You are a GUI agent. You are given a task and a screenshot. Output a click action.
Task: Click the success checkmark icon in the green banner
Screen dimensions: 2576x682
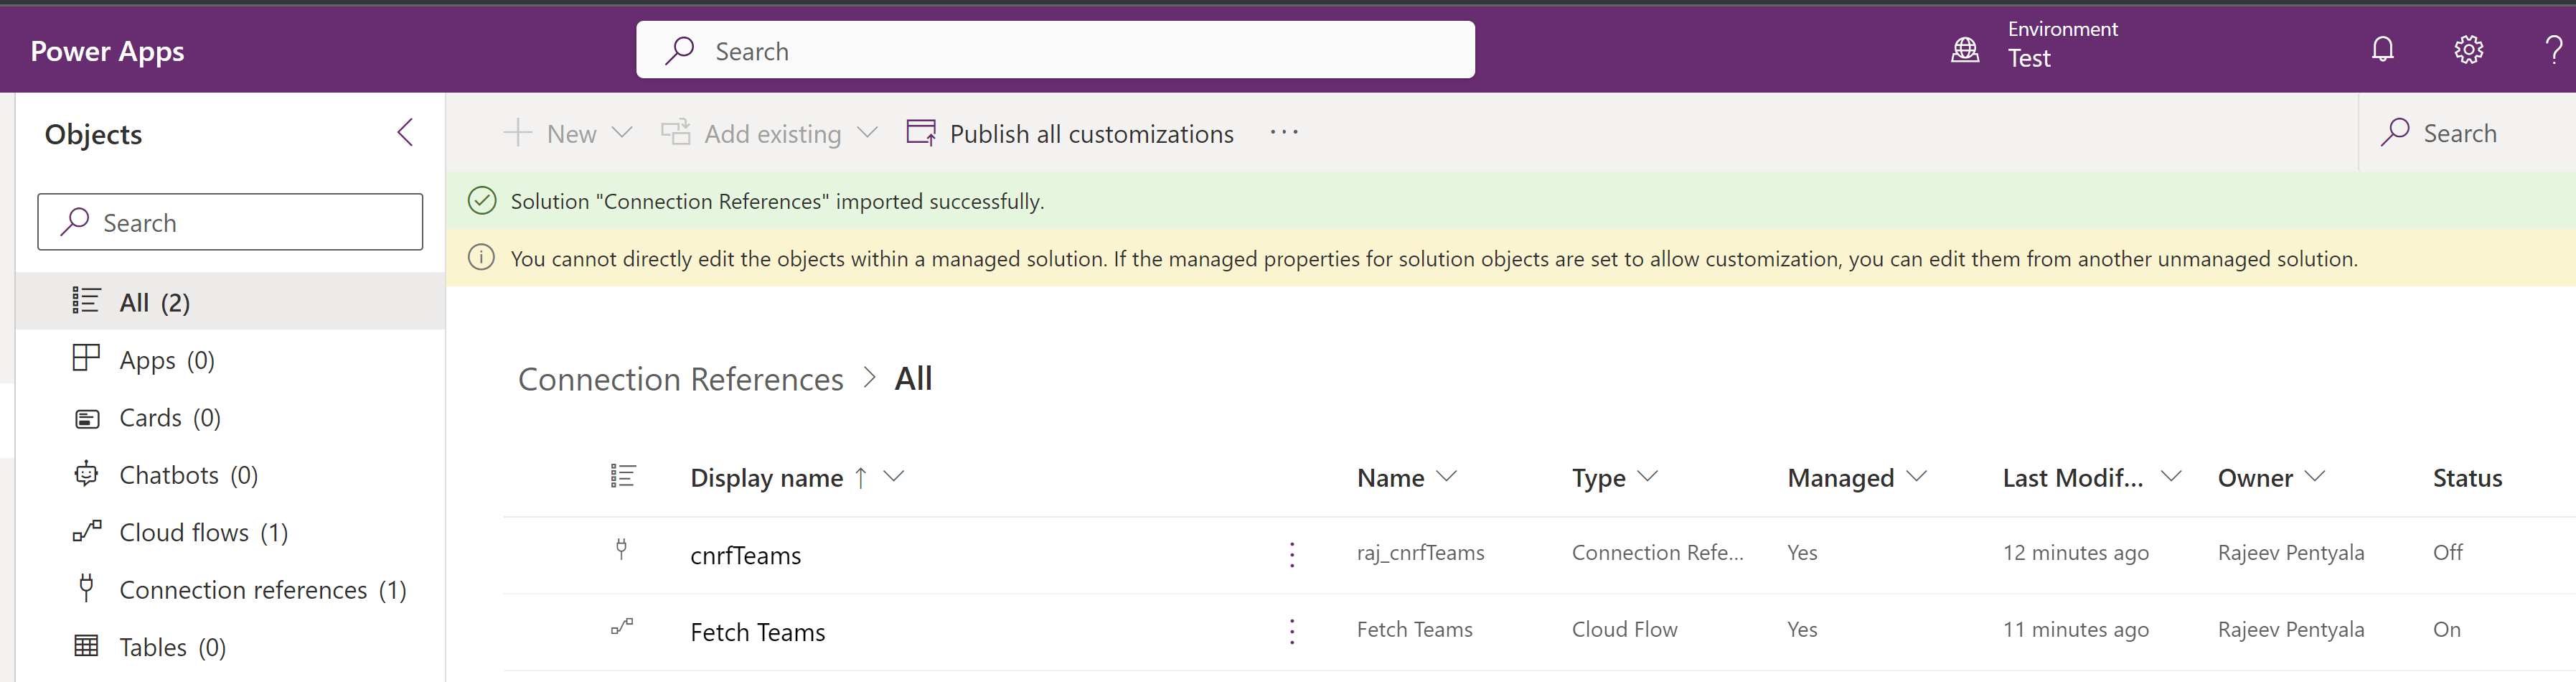pyautogui.click(x=482, y=201)
